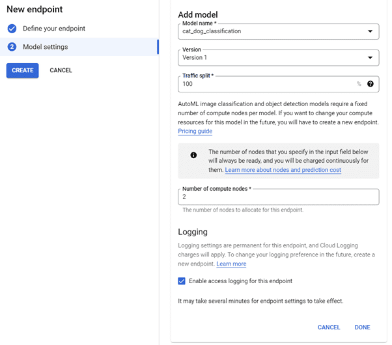The image size is (392, 345).
Task: Click the Traffic split help question mark icon
Action: [x=371, y=84]
